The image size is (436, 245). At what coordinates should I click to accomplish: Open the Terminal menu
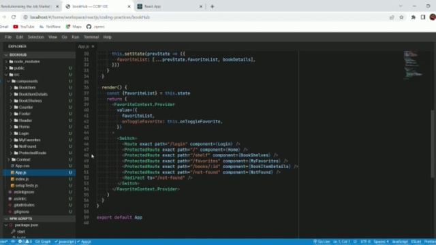point(91,37)
